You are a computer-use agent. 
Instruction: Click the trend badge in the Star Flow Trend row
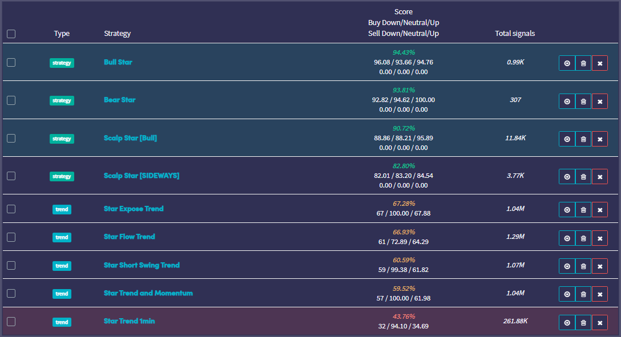[x=62, y=237]
